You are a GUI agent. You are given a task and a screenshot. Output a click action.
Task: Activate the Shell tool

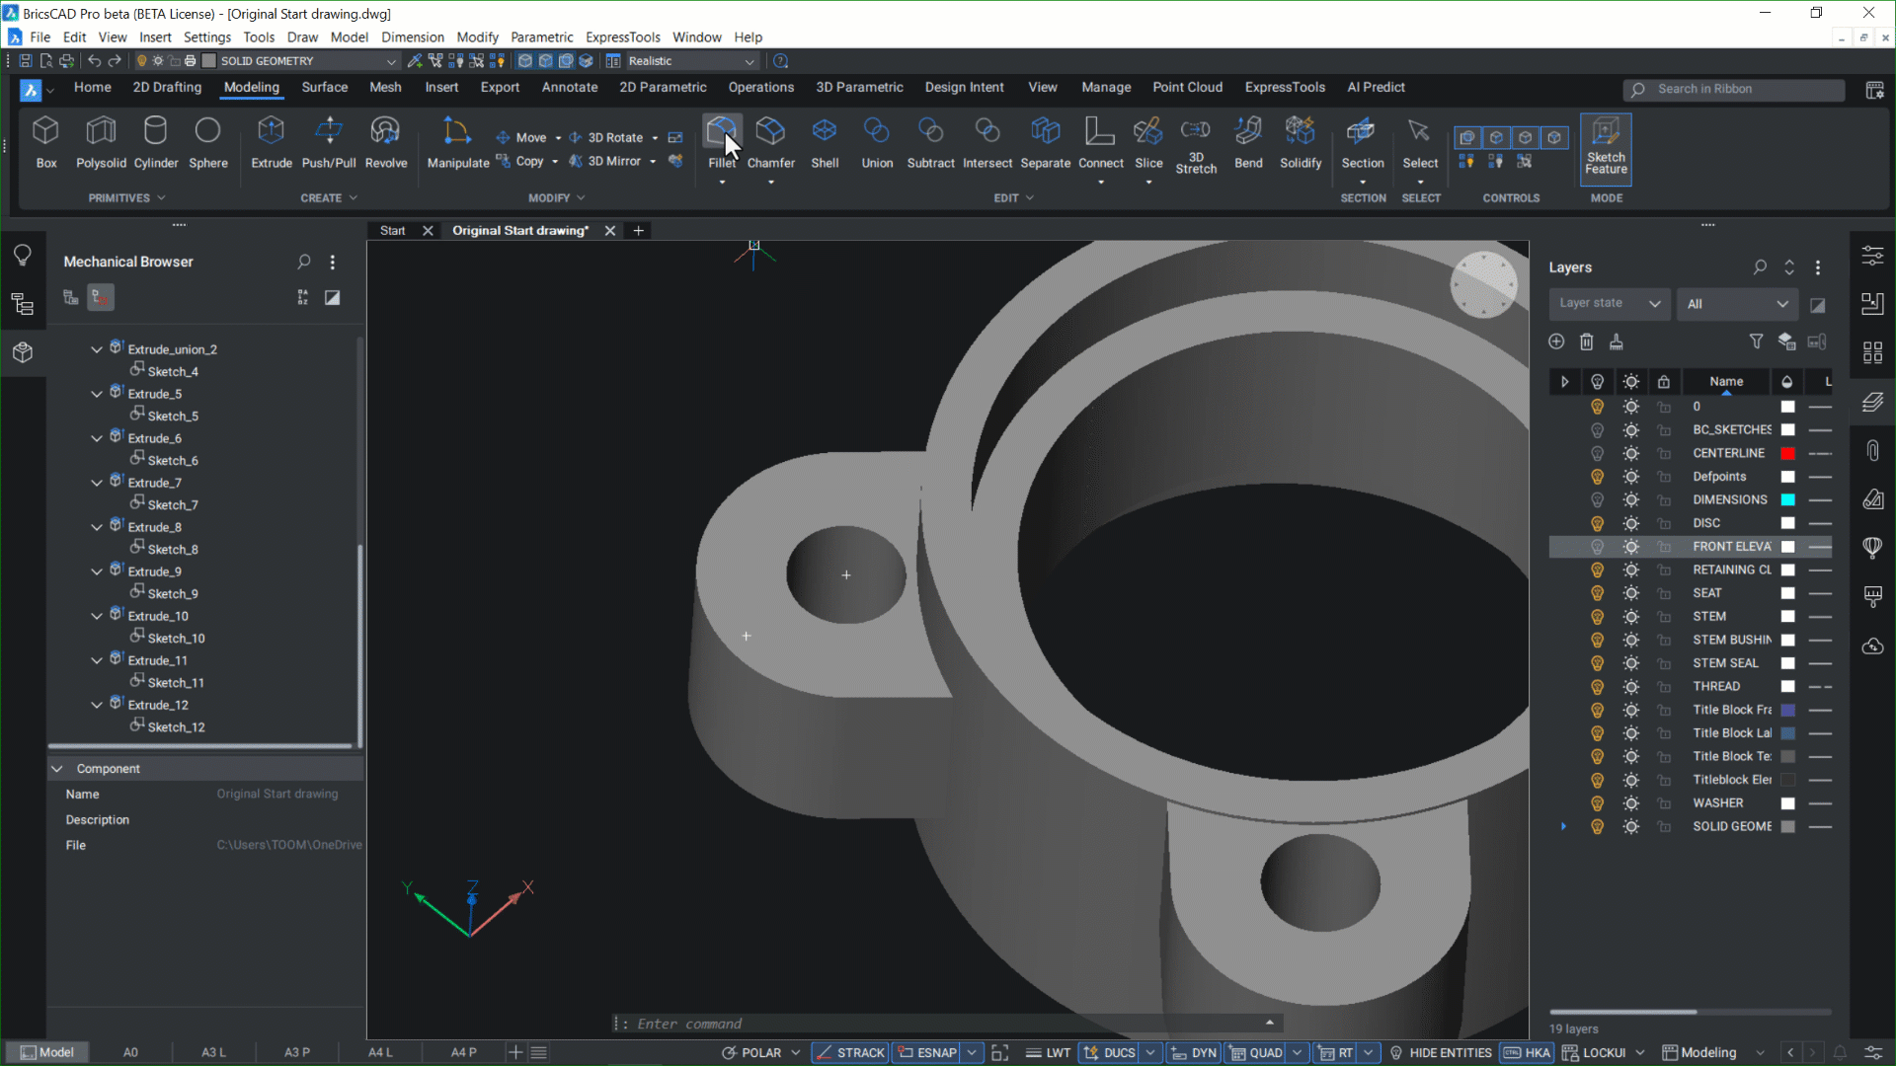tap(825, 143)
